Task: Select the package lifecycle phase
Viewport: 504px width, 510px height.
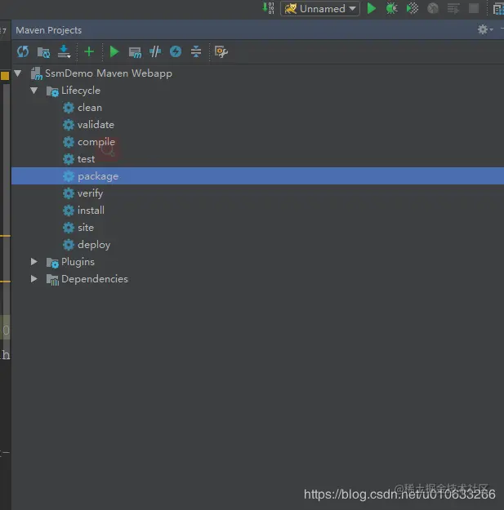Action: coord(257,176)
